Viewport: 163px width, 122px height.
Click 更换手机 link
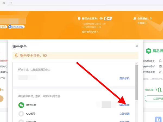click(x=124, y=78)
